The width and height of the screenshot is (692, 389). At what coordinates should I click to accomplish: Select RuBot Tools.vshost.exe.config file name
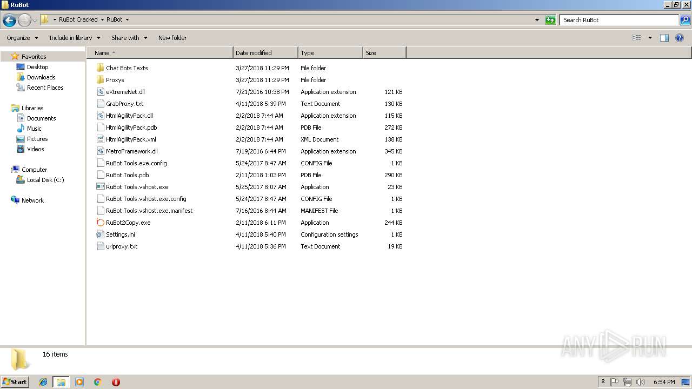click(146, 199)
